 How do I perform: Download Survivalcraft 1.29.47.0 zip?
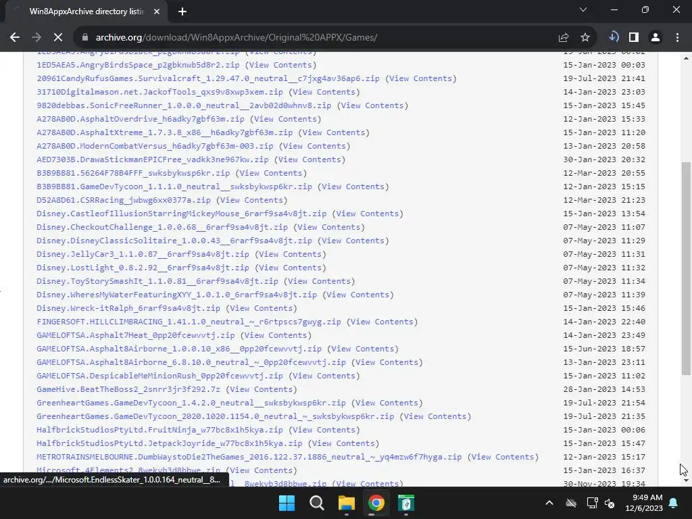coord(208,78)
